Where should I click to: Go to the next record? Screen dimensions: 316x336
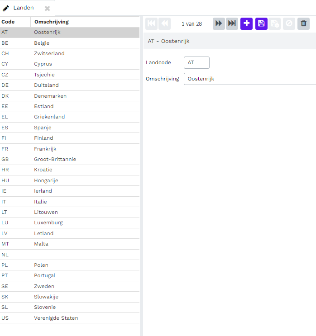[x=219, y=24]
